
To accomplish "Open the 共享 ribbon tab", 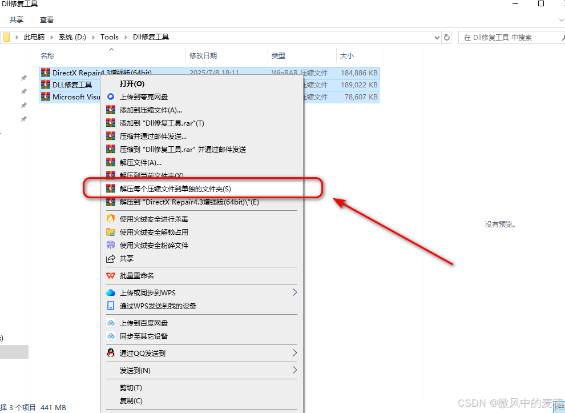I will pos(17,20).
